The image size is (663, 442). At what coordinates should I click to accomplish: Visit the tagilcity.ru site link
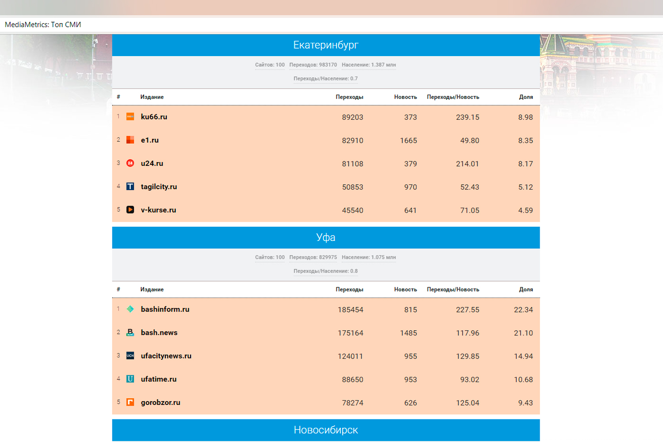[x=159, y=187]
